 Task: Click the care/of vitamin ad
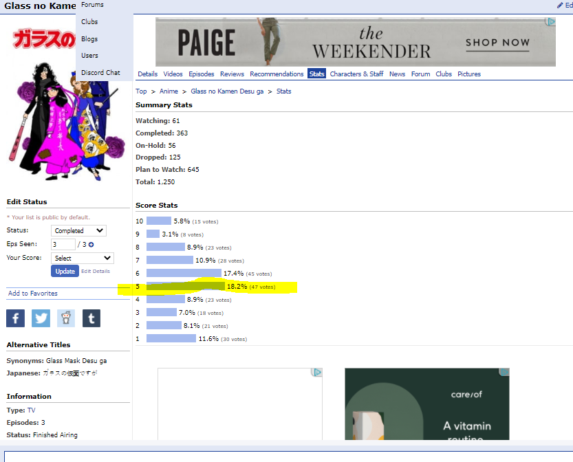pos(426,404)
